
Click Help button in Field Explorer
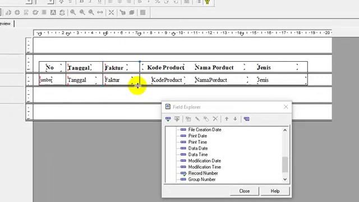click(x=275, y=191)
